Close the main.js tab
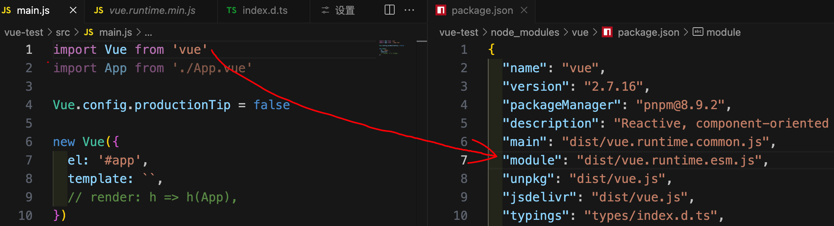 (73, 10)
